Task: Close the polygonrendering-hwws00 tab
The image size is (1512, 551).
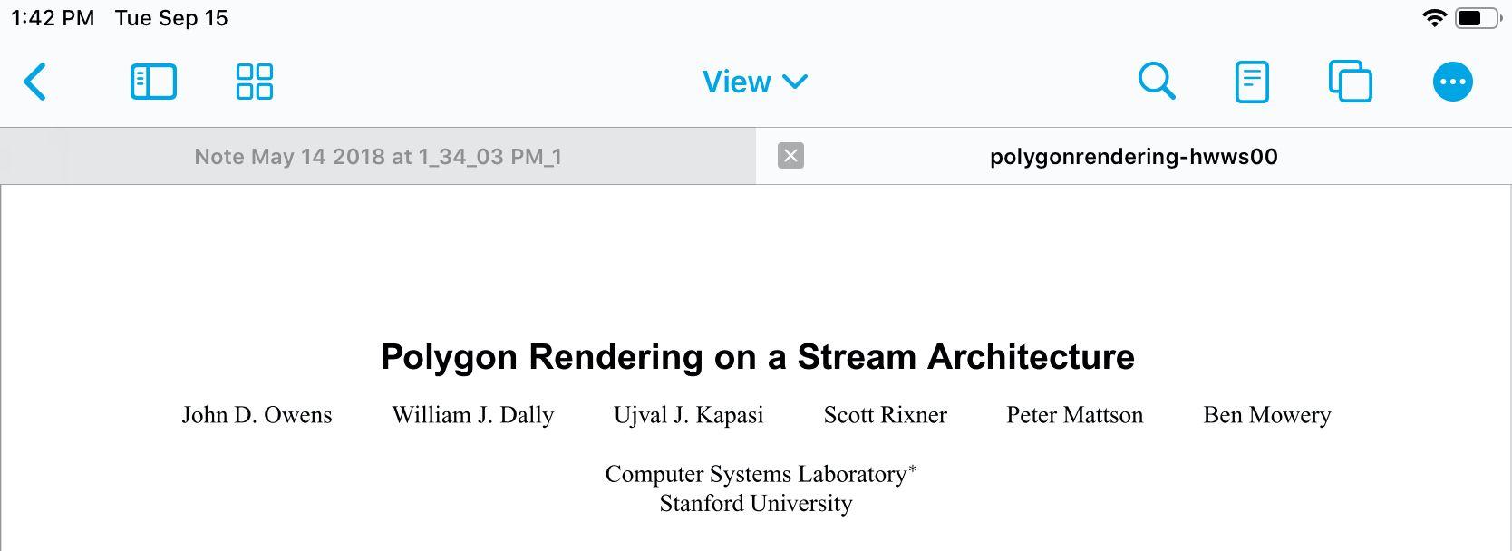Action: point(790,156)
